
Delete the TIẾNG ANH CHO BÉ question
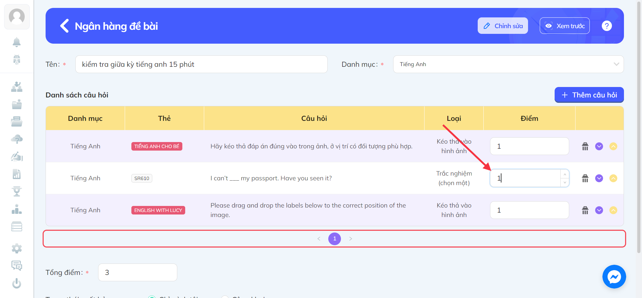click(585, 146)
